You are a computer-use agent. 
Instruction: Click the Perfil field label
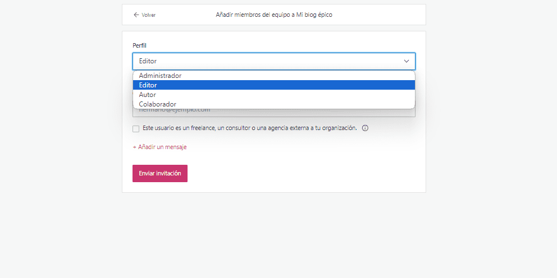coord(139,45)
